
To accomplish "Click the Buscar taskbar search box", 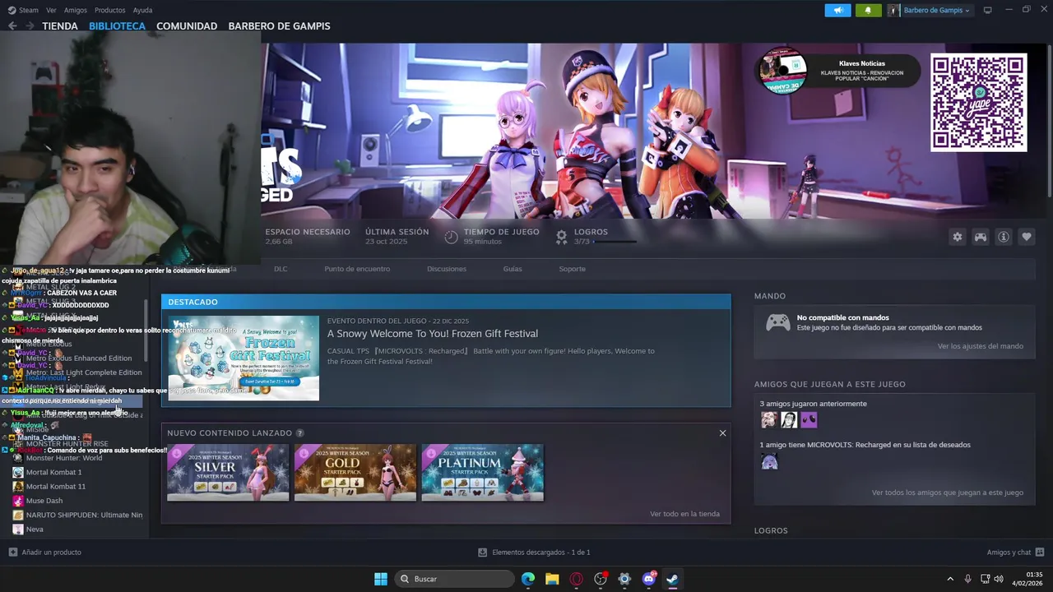I will pos(454,579).
